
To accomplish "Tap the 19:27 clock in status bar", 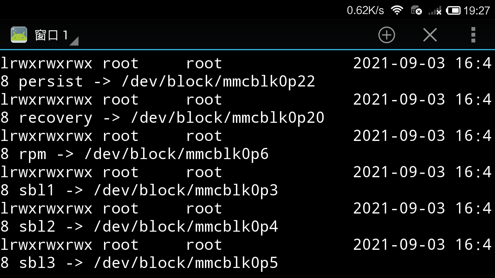I will click(x=476, y=10).
